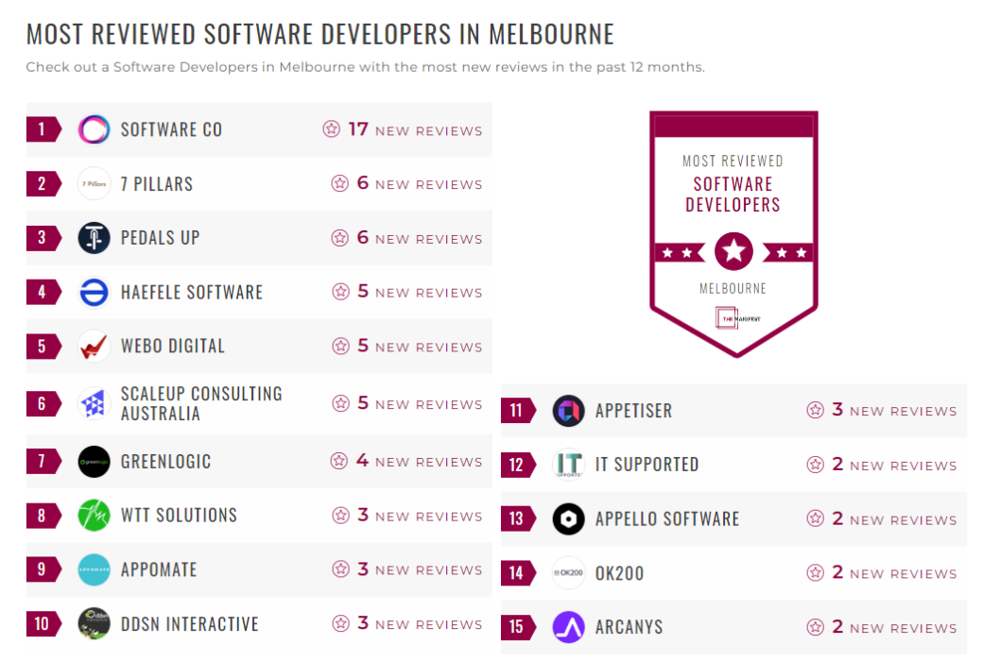Screen dimensions: 983x662
Task: Click the Most Reviewed Software Developers heading
Action: point(319,34)
